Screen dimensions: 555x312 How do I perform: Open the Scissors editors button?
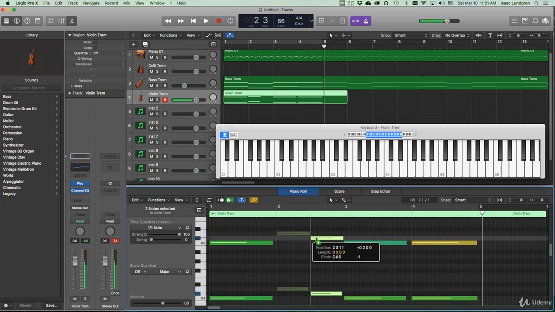point(72,21)
